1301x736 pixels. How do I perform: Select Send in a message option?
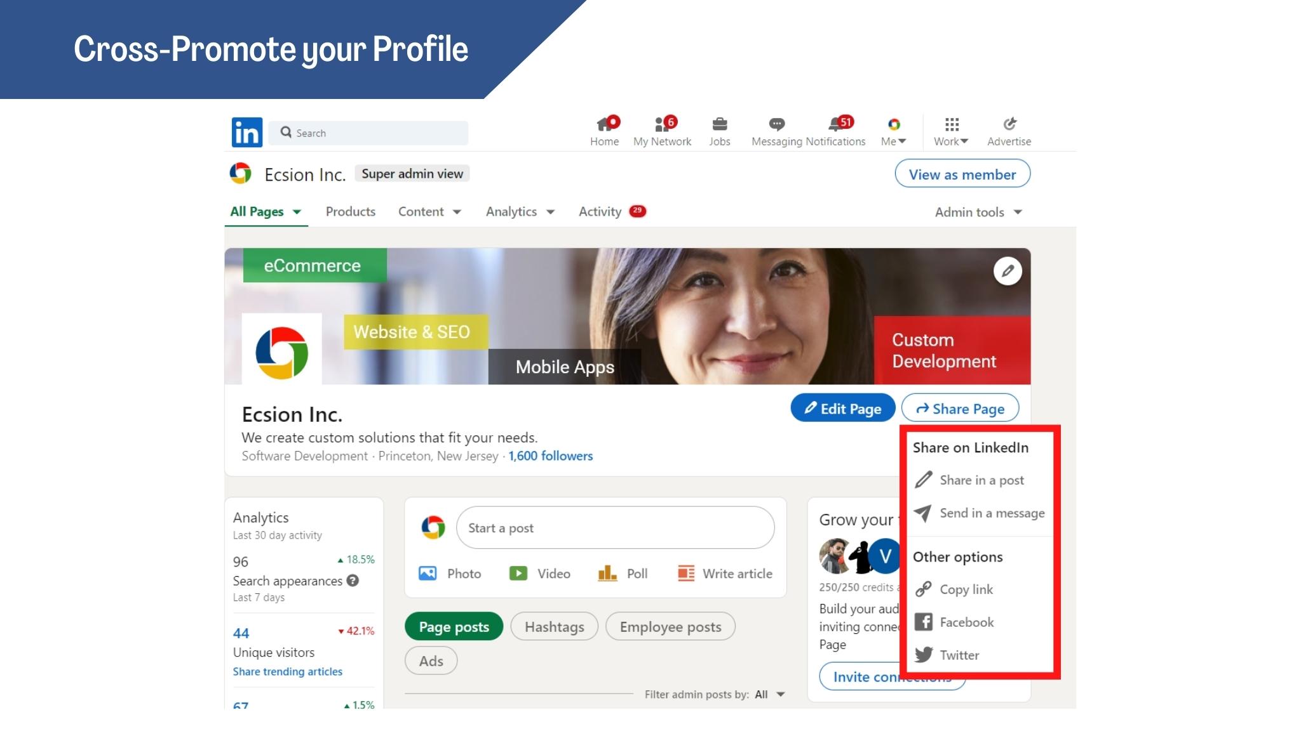coord(979,513)
